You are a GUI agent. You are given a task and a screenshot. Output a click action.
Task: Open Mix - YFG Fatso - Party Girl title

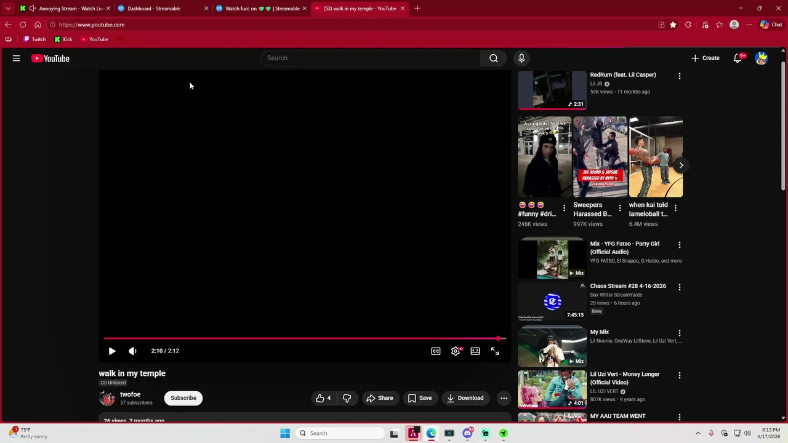[x=625, y=248]
